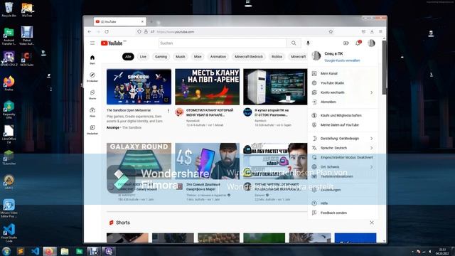
Task: Click in the Suchen search field
Action: pos(223,43)
